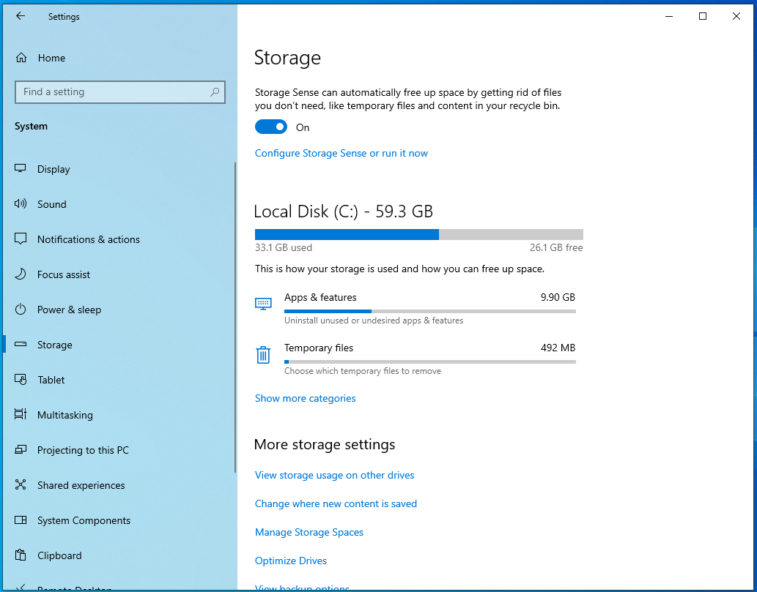
Task: Open Apps & features storage category
Action: click(x=416, y=308)
